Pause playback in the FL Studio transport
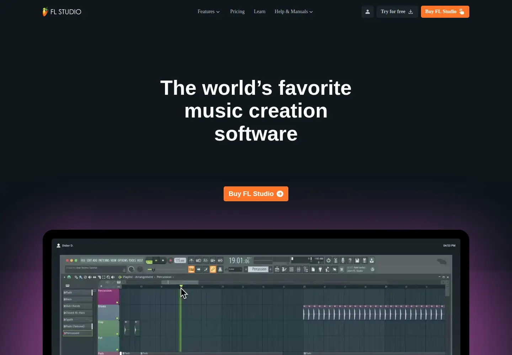This screenshot has height=355, width=512. point(156,260)
